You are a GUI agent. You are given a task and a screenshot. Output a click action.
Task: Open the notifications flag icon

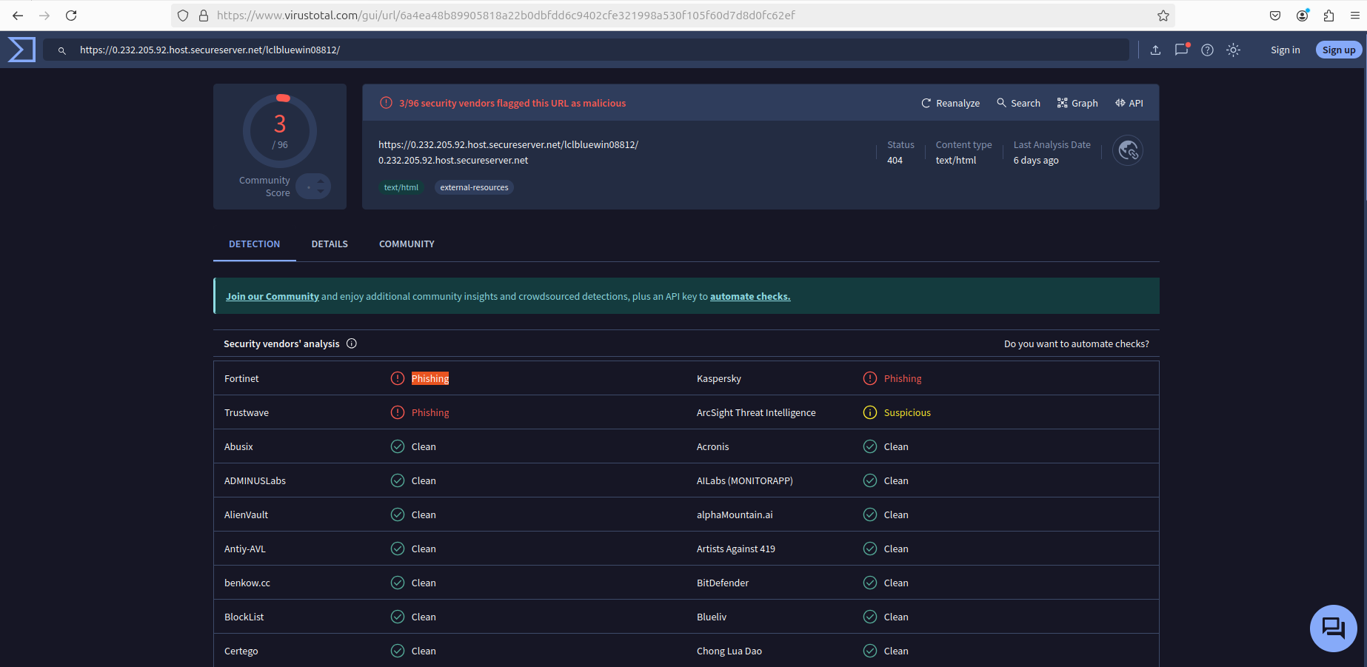(1181, 50)
